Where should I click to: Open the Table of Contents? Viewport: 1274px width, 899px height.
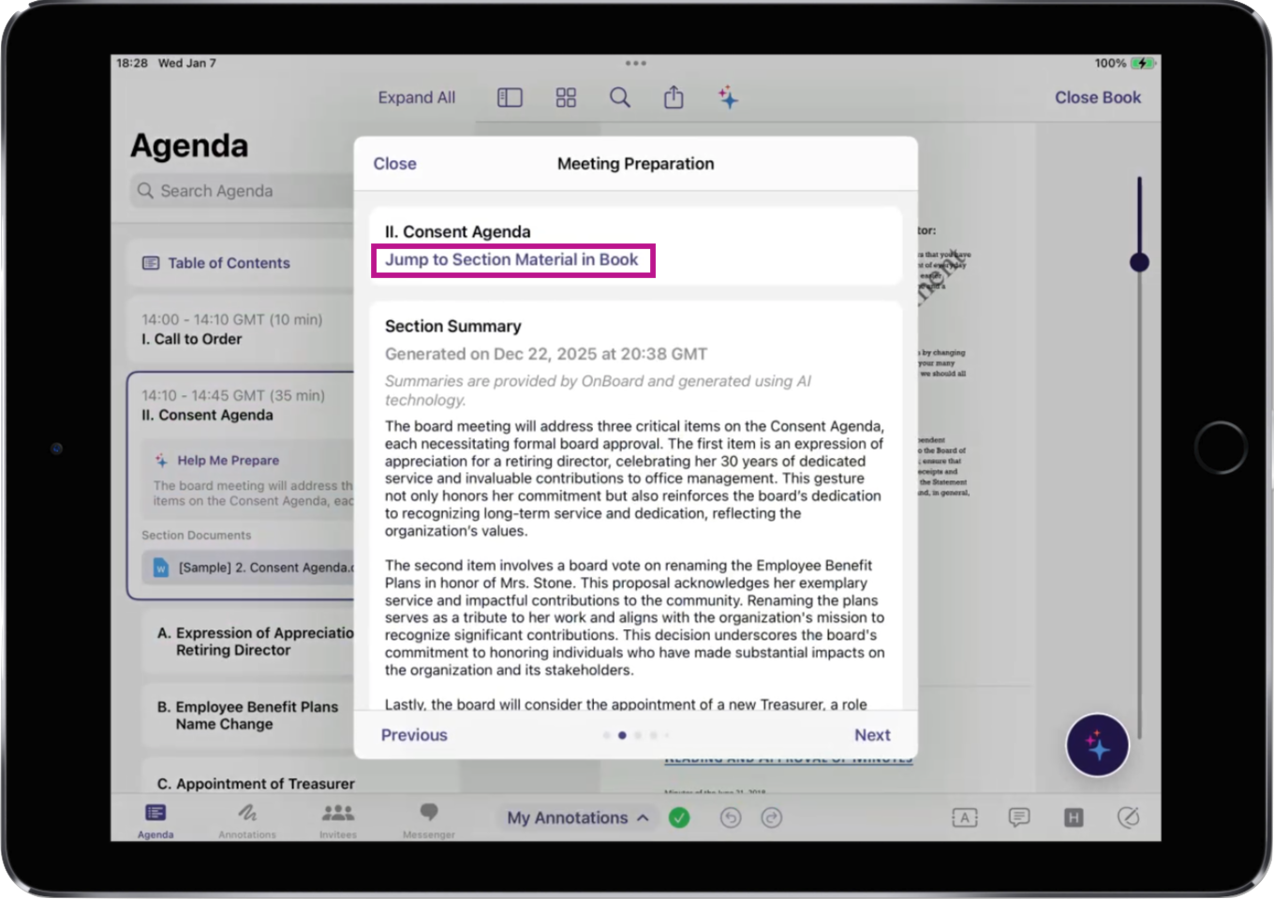tap(229, 263)
